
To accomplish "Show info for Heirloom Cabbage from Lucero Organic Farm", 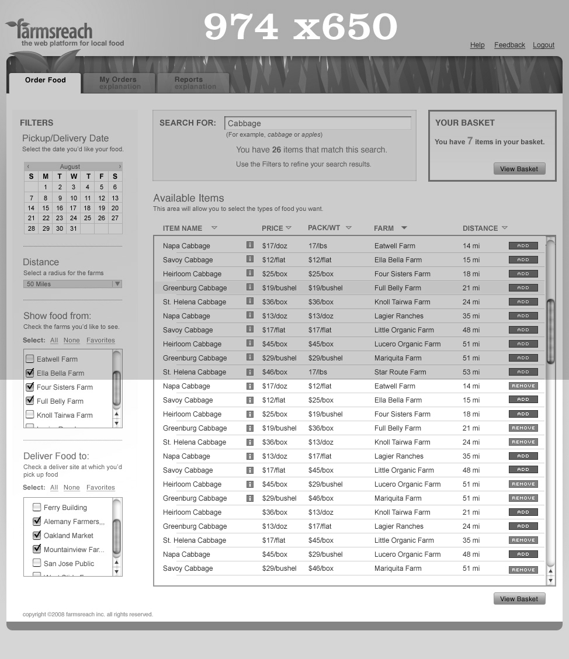I will point(249,344).
